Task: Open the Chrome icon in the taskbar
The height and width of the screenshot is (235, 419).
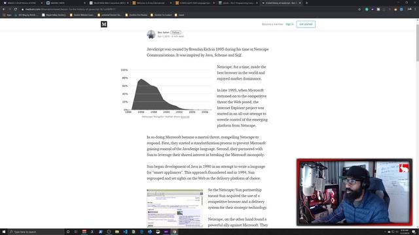Action: pos(175,232)
